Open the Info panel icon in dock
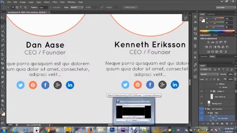Screen dimensions: 237x133 [x=195, y=38]
